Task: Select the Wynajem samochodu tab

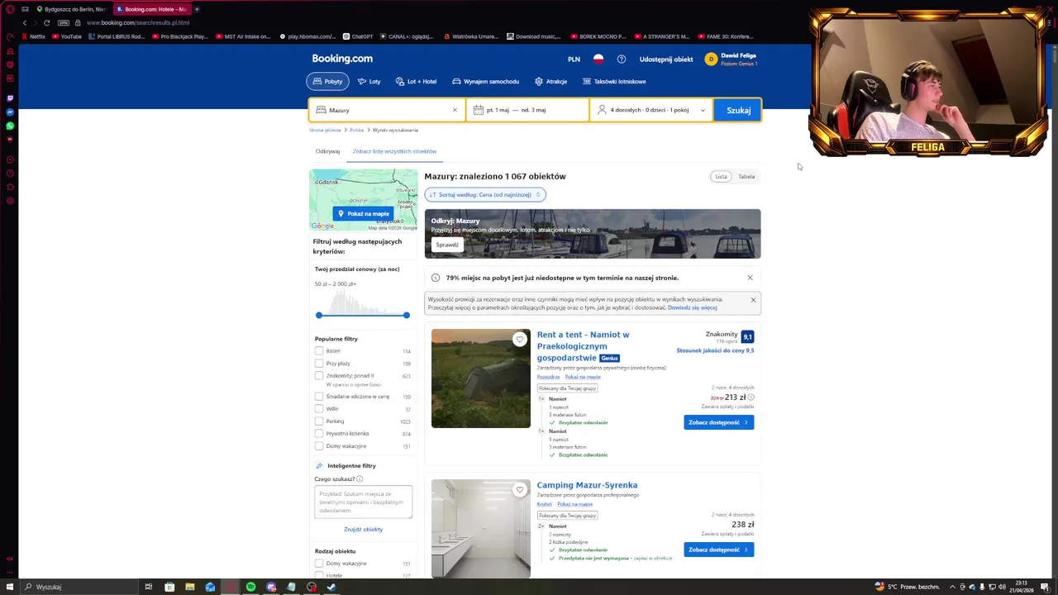Action: 486,82
